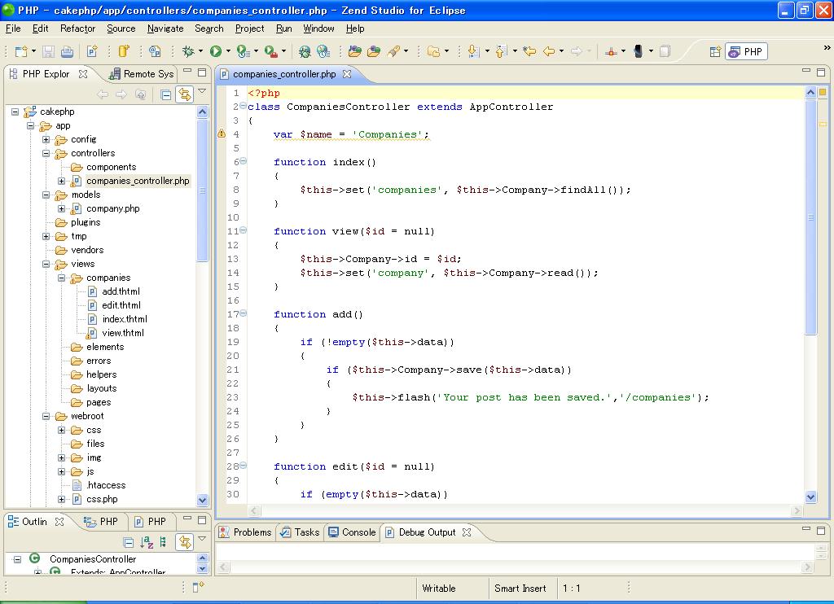Expand the css folder under webroot
834x604 pixels.
click(62, 430)
